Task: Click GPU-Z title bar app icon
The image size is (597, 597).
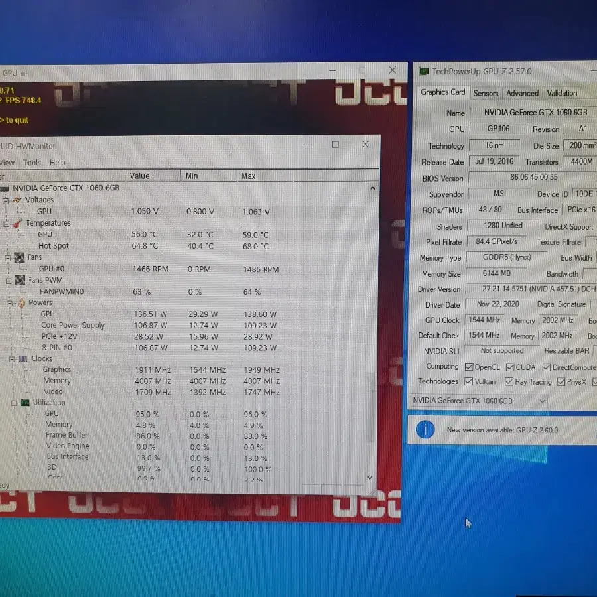Action: pos(423,72)
